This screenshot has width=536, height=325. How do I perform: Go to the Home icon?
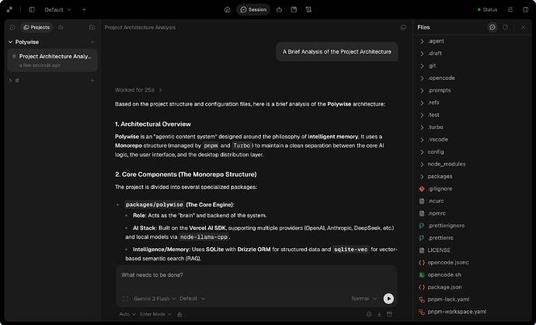[x=228, y=9]
